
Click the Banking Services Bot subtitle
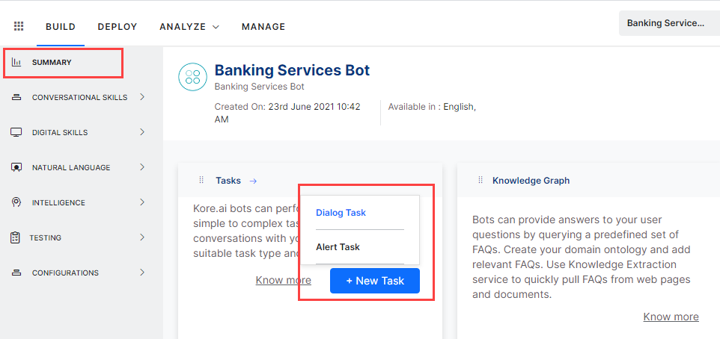[x=260, y=86]
